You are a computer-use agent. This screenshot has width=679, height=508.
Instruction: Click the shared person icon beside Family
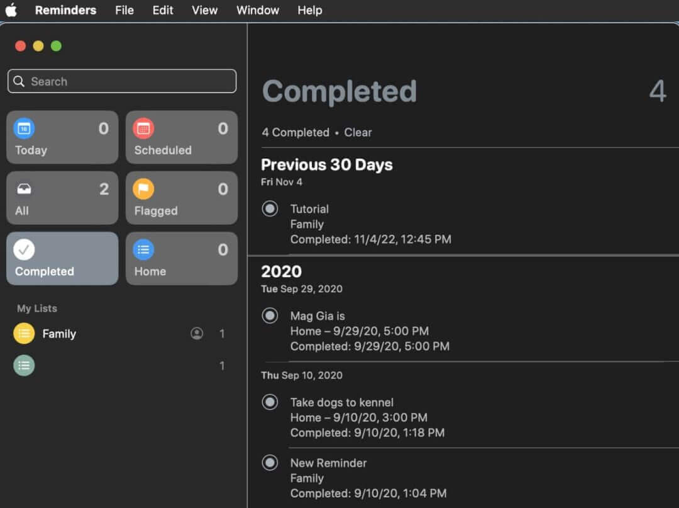coord(197,334)
